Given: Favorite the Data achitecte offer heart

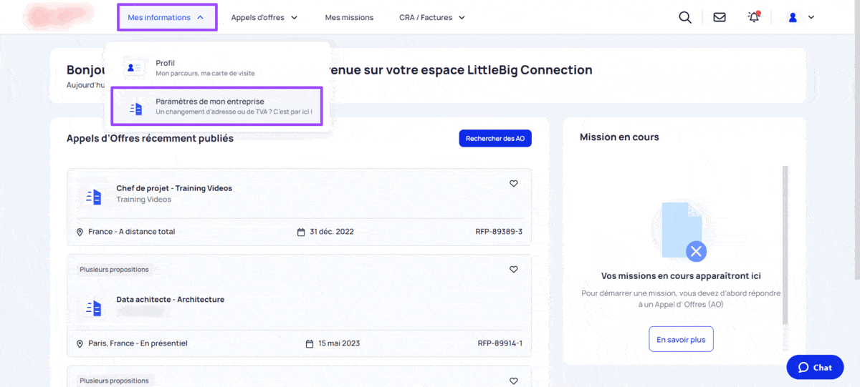Looking at the screenshot, I should coord(513,270).
